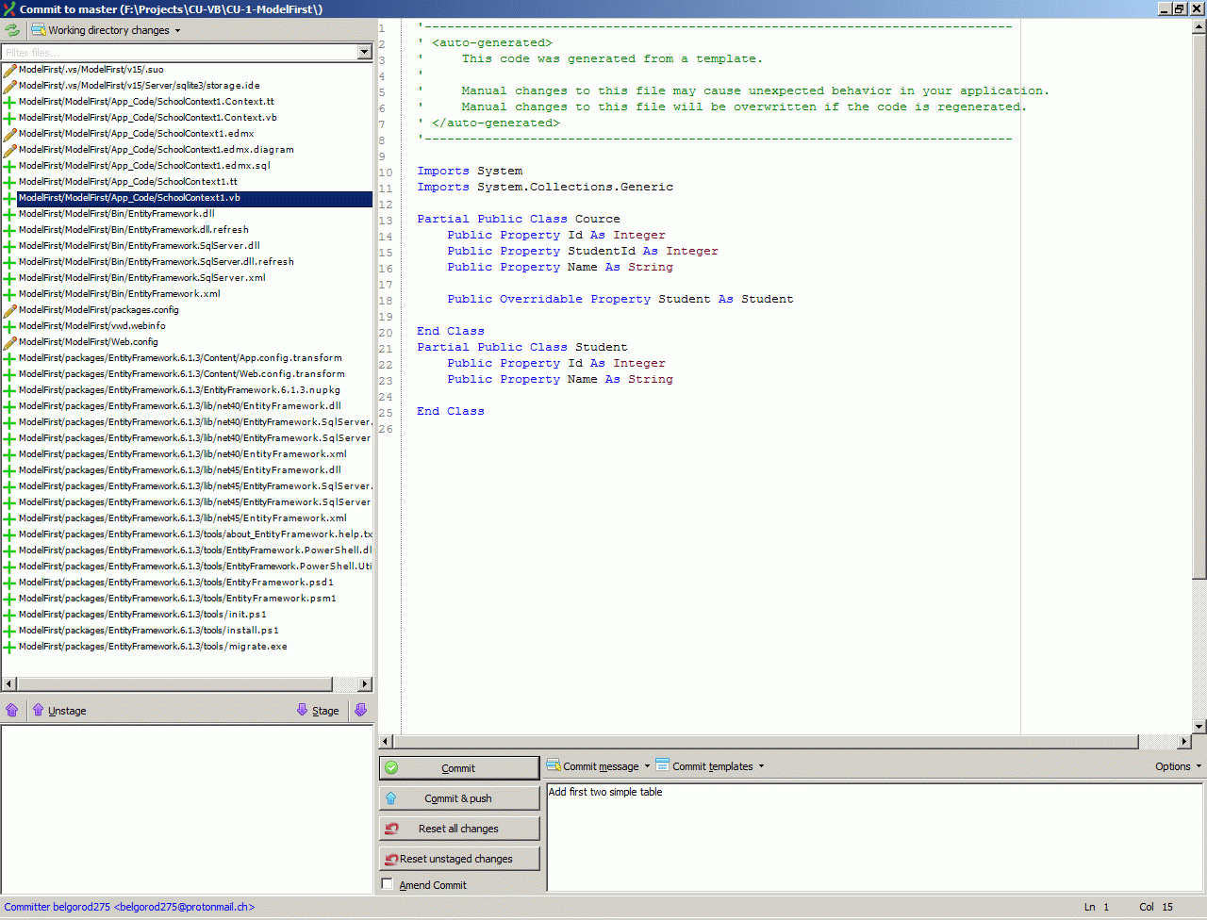Click plus icon beside tools/install.ps1
The width and height of the screenshot is (1207, 920).
pos(9,631)
